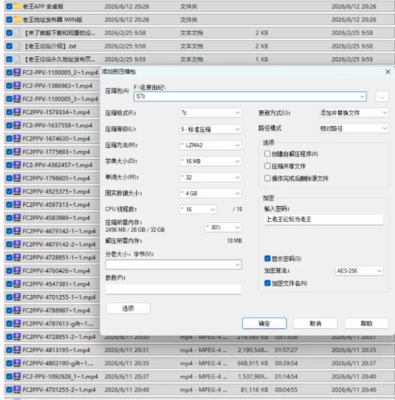The width and height of the screenshot is (395, 400).
Task: Open the 更新方式 dropdown
Action: point(353,113)
